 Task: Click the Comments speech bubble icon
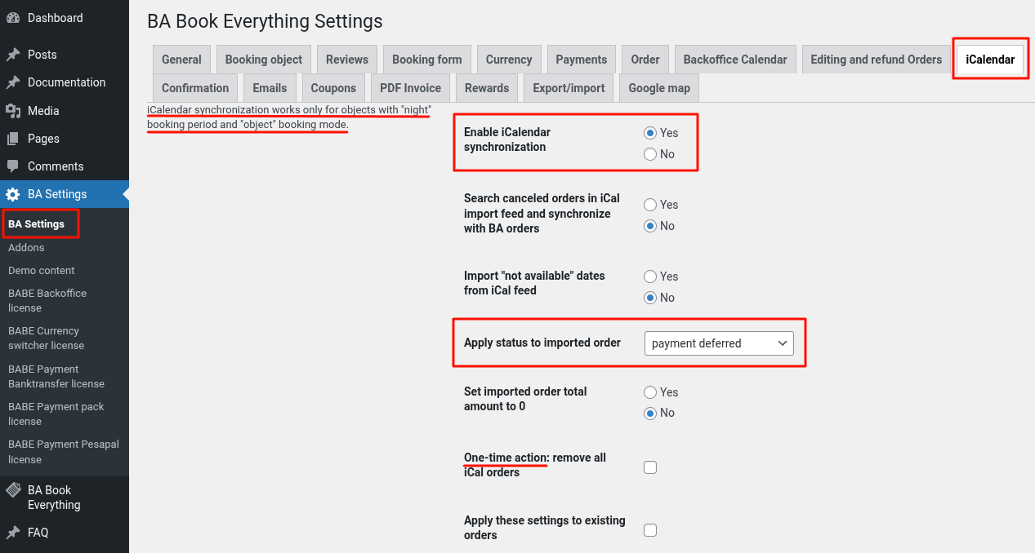coord(13,166)
